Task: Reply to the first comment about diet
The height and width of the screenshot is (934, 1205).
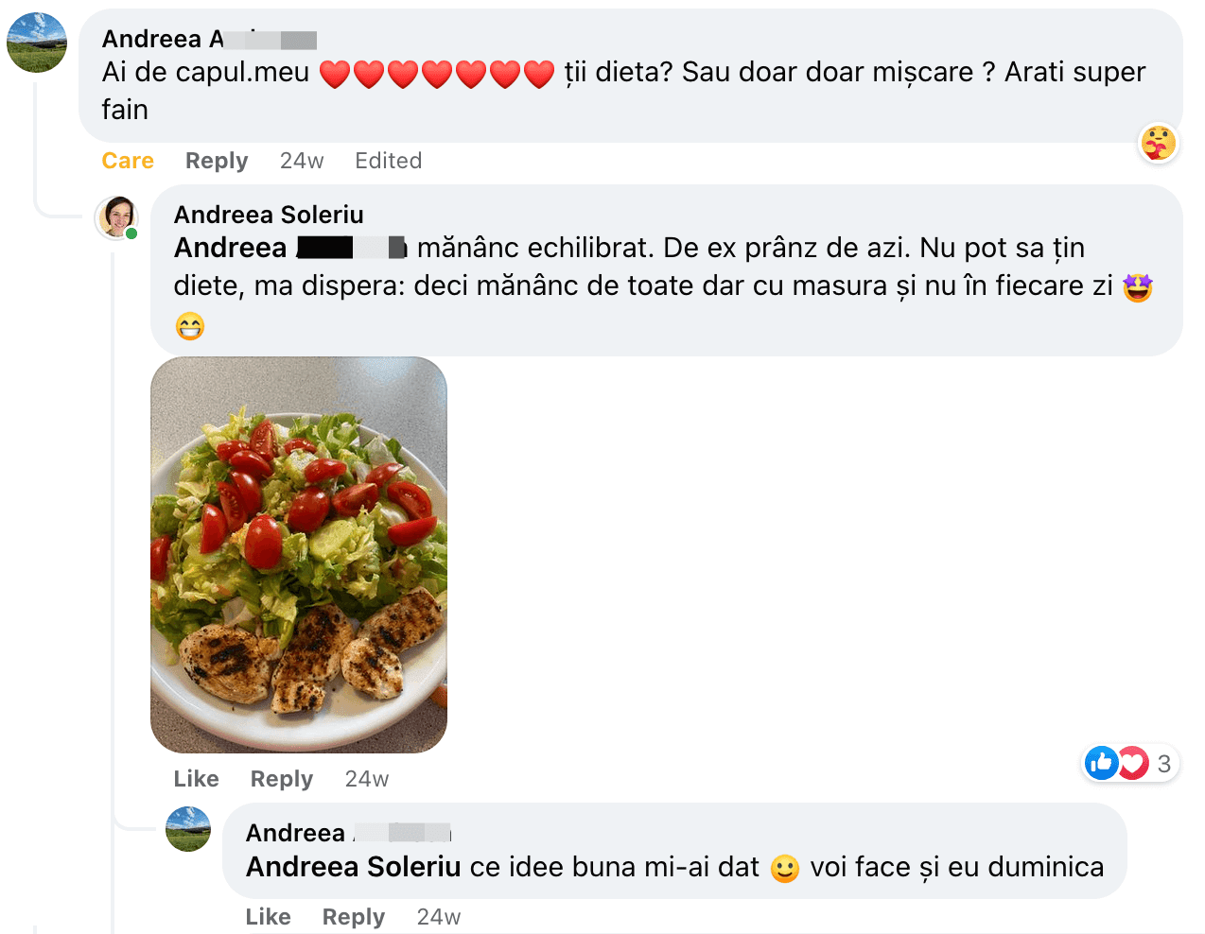Action: tap(217, 161)
